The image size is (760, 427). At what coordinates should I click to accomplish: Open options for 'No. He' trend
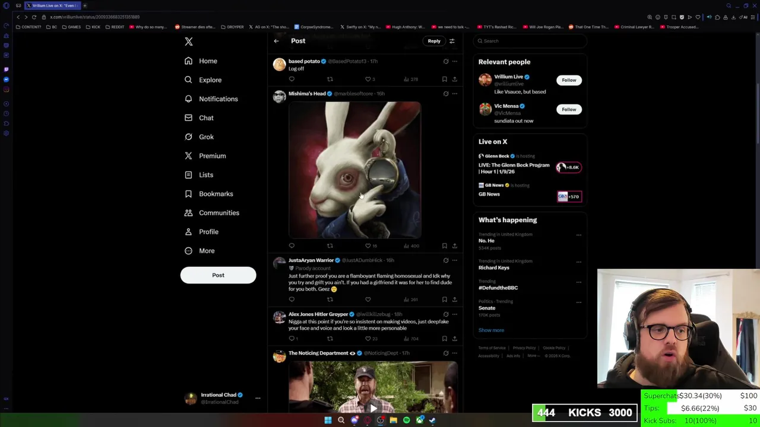[579, 235]
